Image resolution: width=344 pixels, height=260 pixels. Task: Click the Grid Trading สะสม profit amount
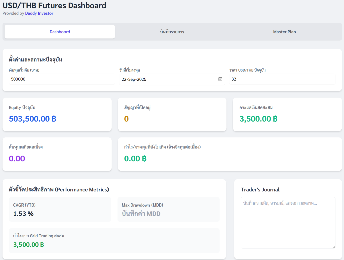tap(29, 244)
